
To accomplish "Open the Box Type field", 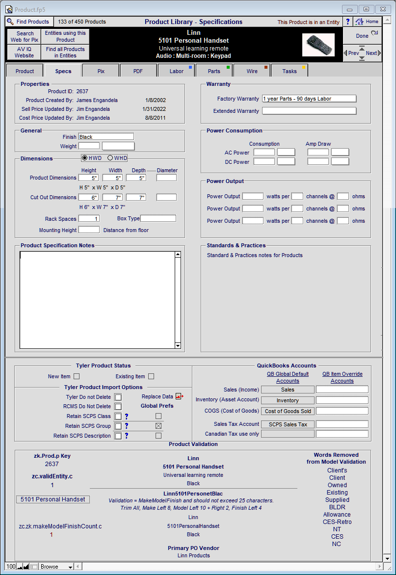I will pyautogui.click(x=158, y=218).
